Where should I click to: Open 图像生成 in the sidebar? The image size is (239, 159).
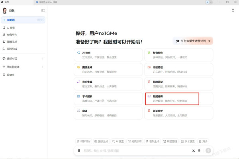click(x=23, y=42)
